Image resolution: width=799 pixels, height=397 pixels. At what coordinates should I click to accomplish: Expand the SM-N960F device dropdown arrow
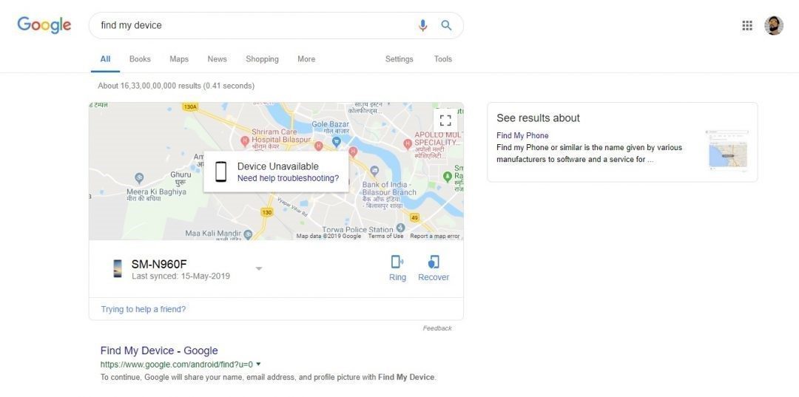coord(259,268)
